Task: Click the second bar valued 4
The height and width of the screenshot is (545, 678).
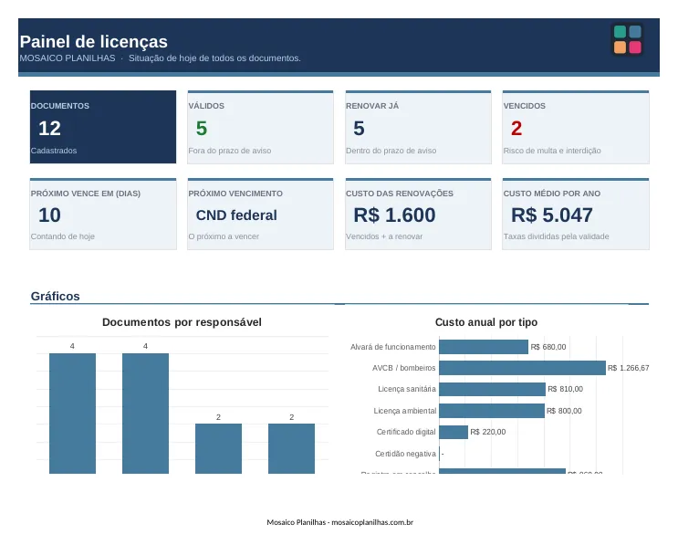Action: 145,414
